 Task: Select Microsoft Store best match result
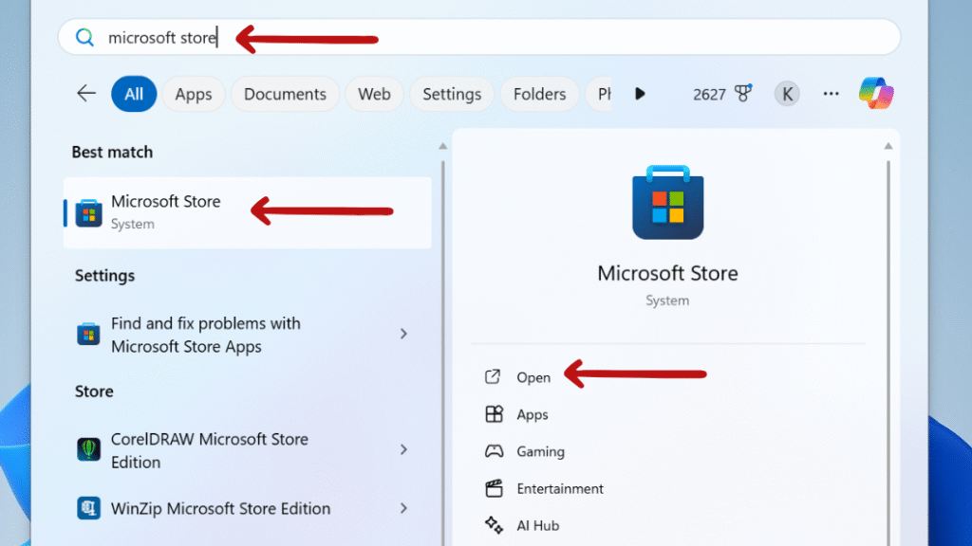pyautogui.click(x=248, y=213)
